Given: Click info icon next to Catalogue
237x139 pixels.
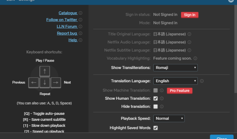Looking at the screenshot, I should point(81,13).
